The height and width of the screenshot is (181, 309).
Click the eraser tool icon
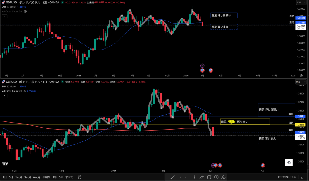[x=224, y=177]
